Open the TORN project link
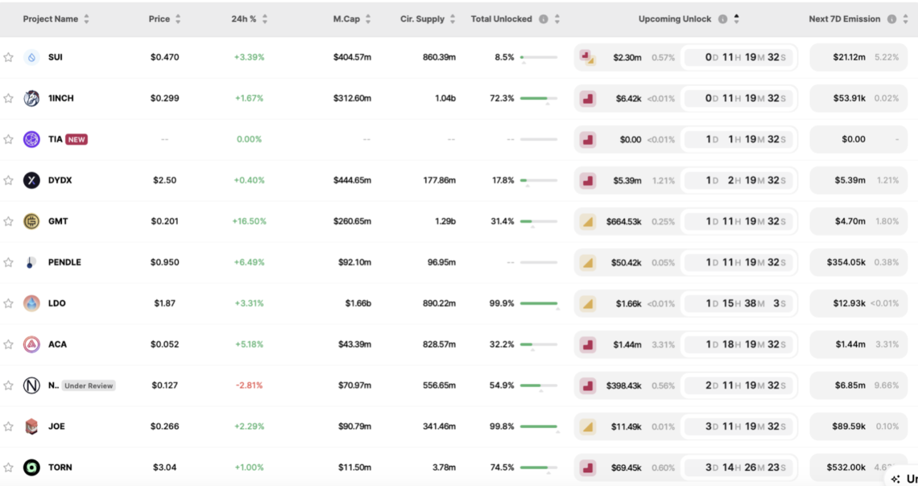 click(x=60, y=467)
